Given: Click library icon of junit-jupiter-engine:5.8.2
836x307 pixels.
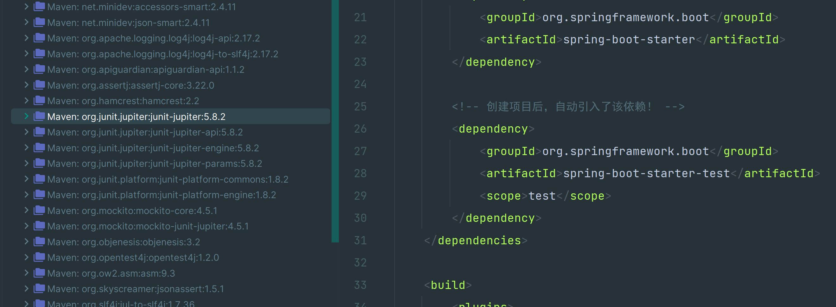Looking at the screenshot, I should tap(39, 147).
